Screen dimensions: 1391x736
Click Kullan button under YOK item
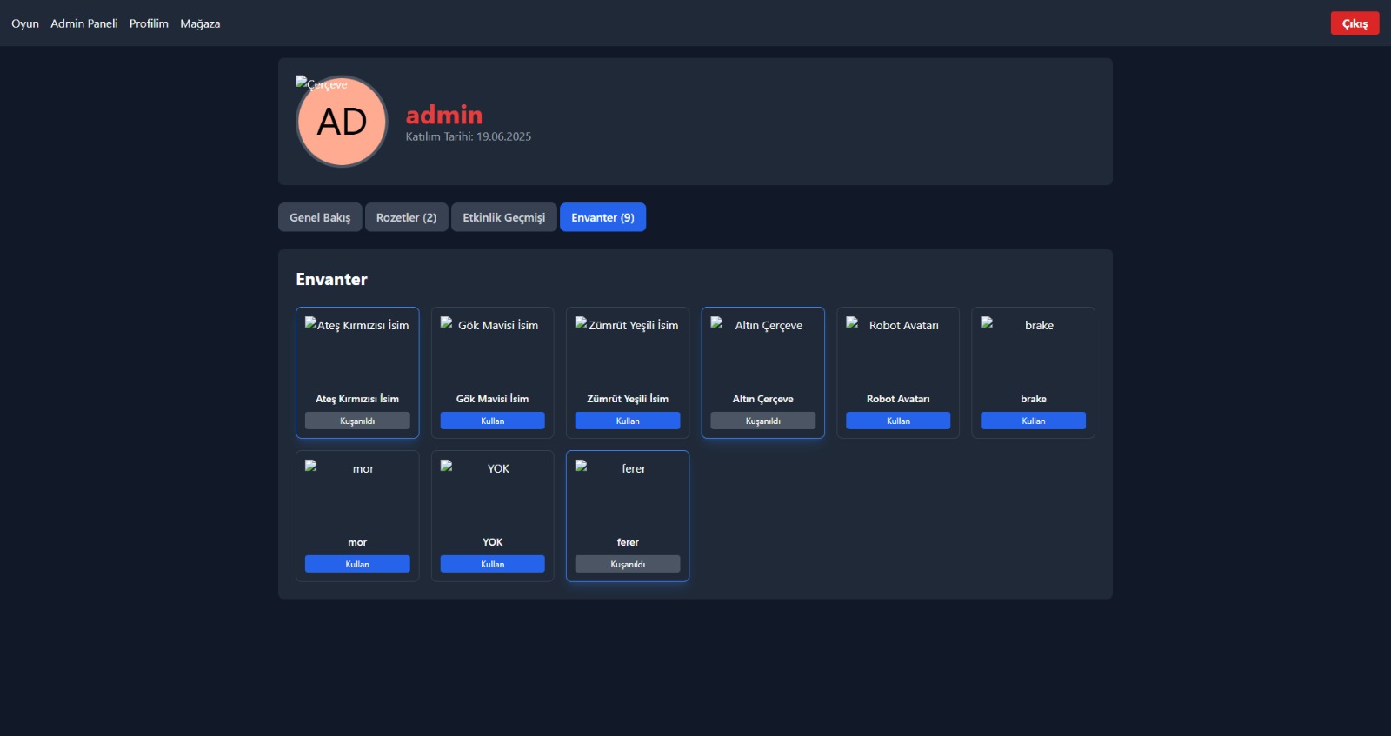click(492, 564)
